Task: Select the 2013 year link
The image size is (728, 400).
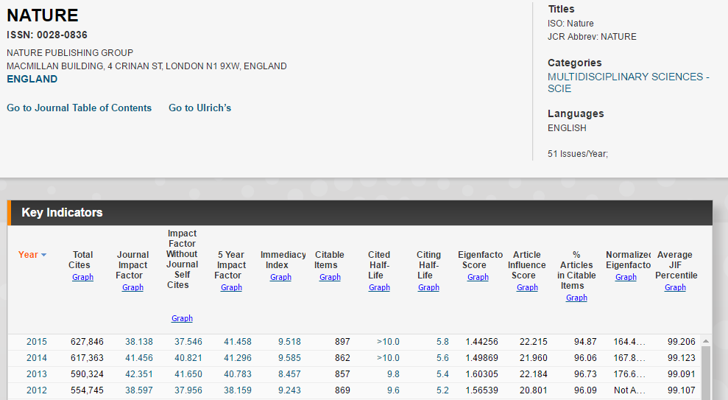Action: (37, 374)
